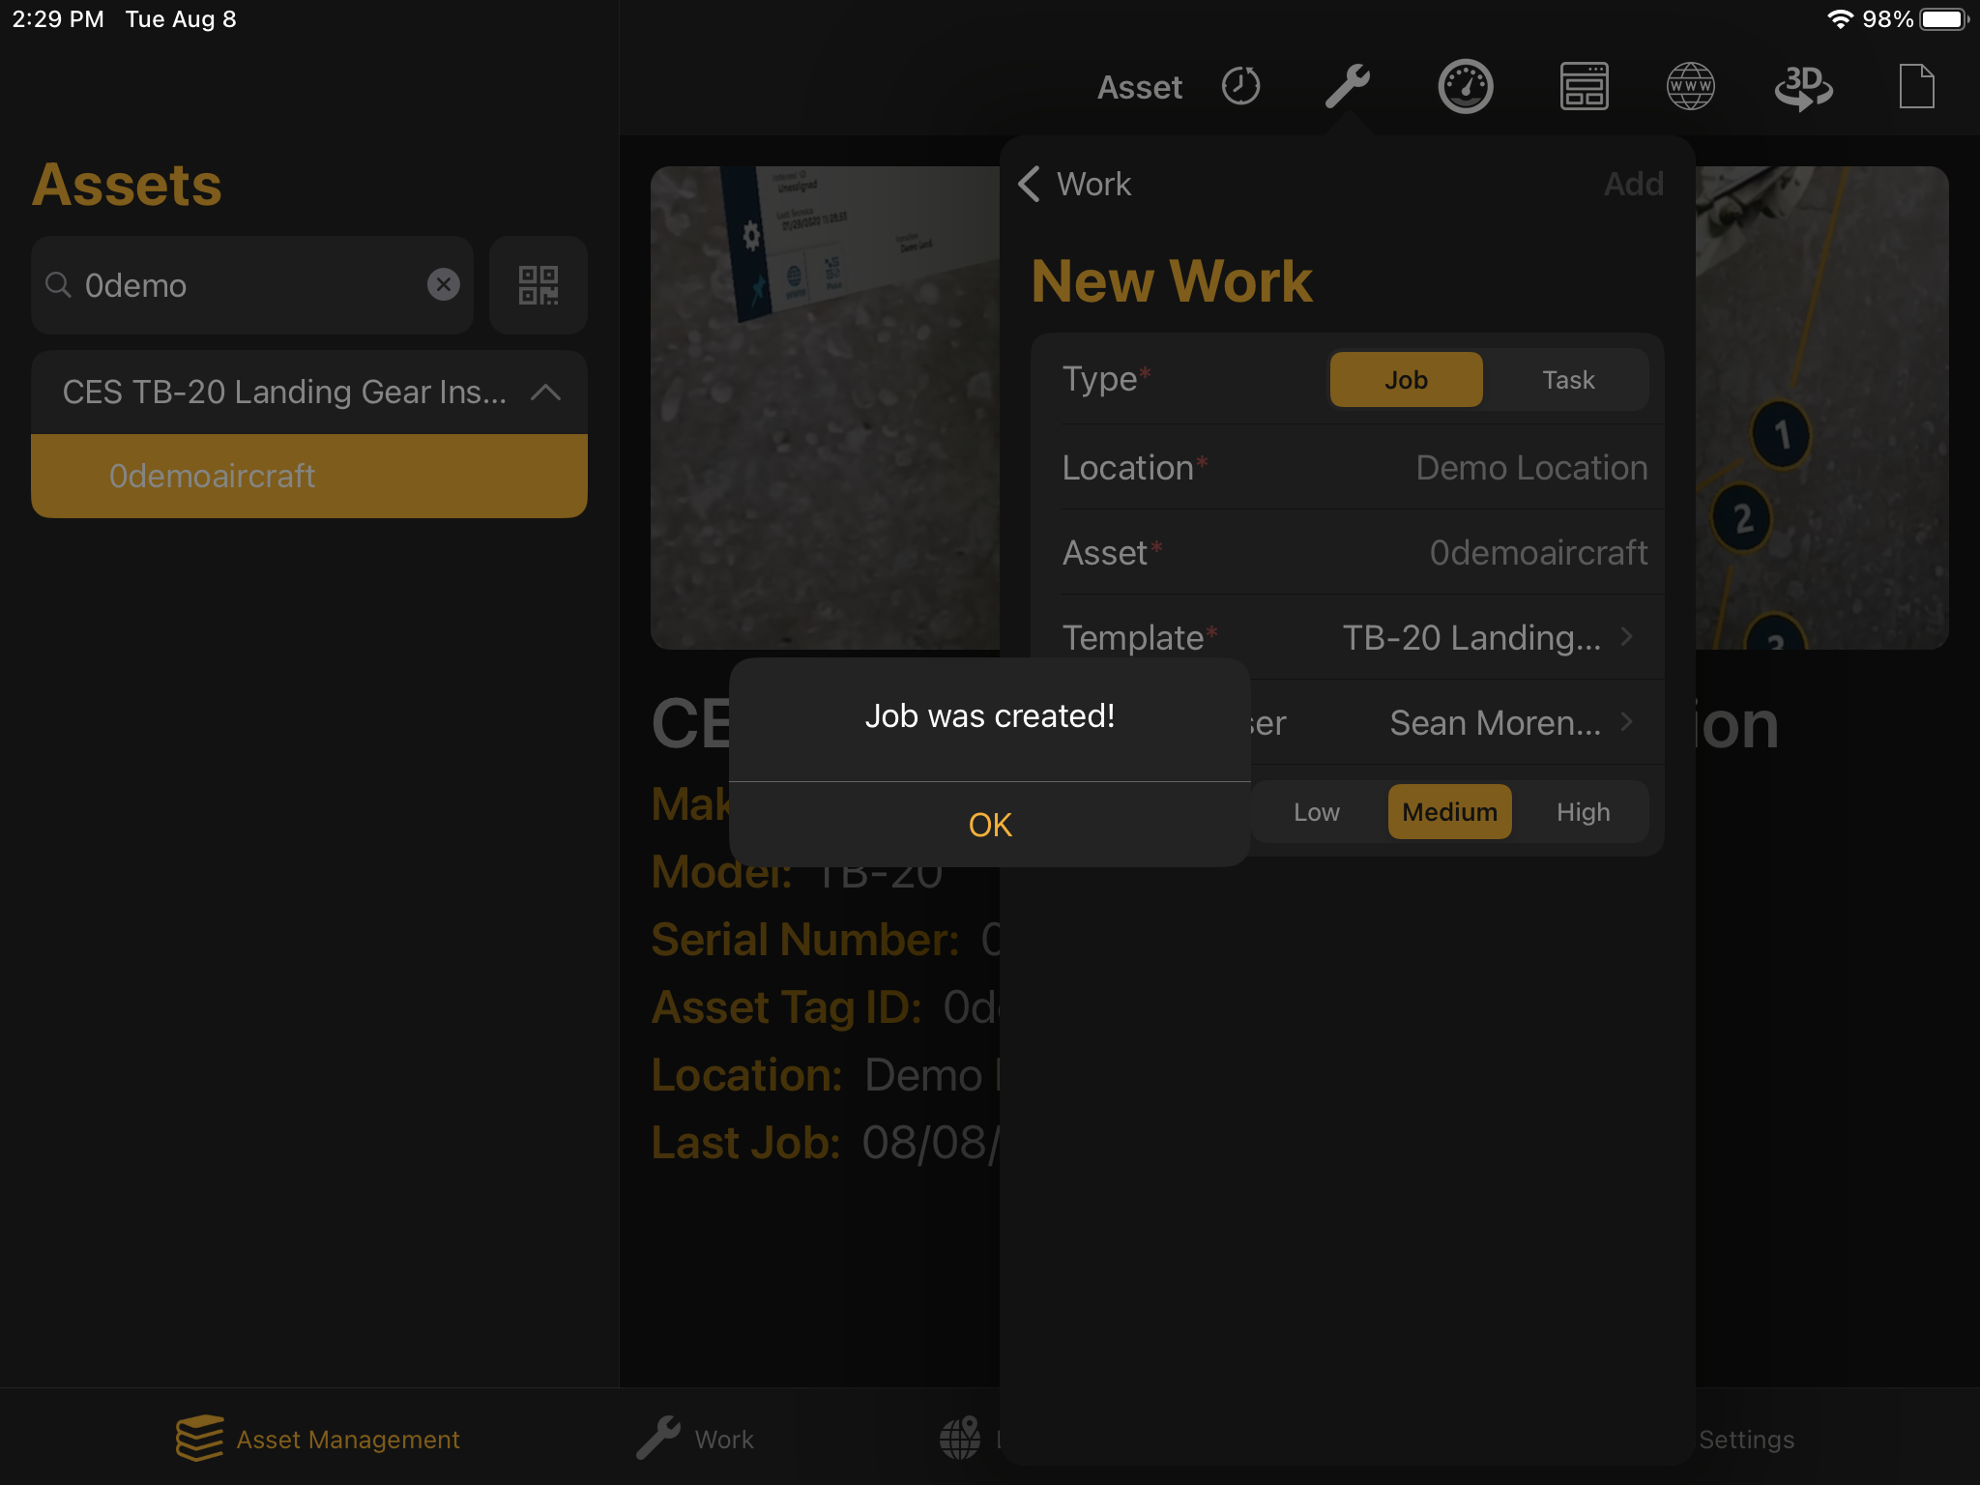This screenshot has height=1485, width=1980.
Task: Open the document icon at top right
Action: (1916, 86)
